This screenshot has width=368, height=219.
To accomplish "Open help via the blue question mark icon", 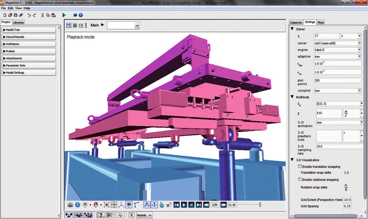I will (80, 15).
